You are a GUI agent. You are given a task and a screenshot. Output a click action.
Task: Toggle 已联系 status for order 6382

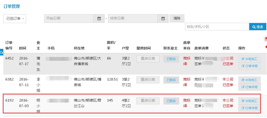pos(171,80)
